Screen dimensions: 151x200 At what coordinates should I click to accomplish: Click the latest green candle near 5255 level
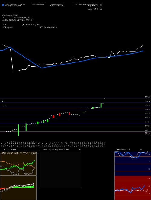click(x=101, y=105)
